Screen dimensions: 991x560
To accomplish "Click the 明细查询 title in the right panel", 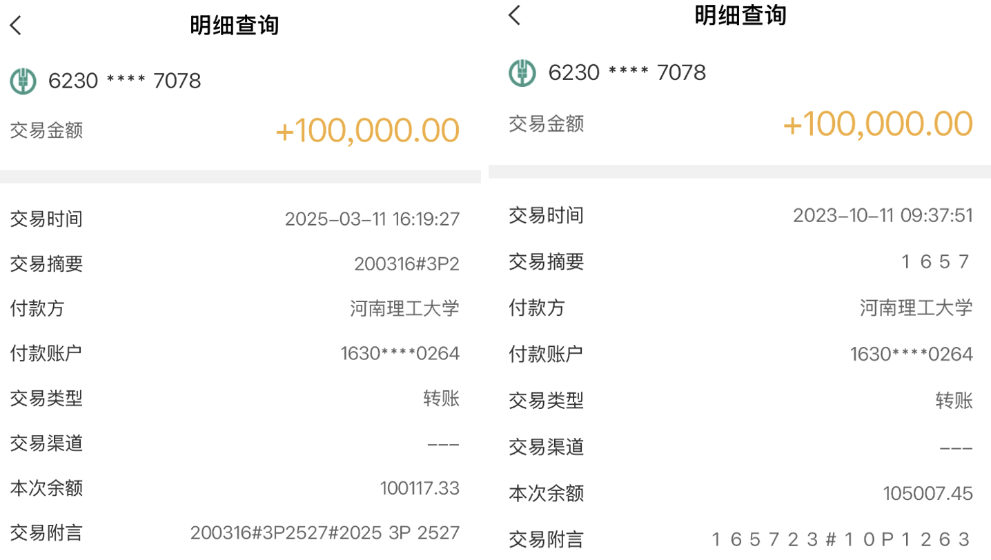I will point(740,15).
